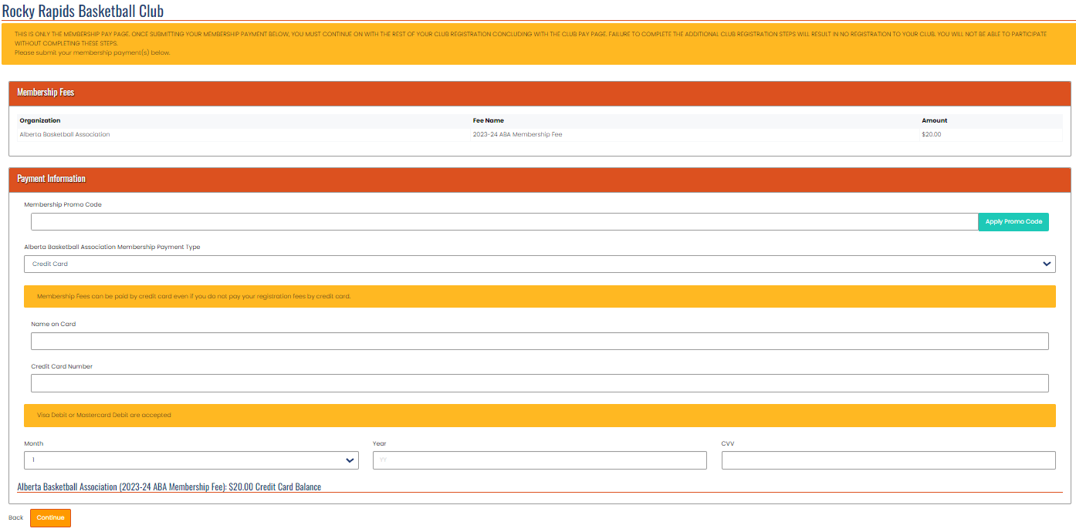Go Back via the Back link

click(x=16, y=517)
